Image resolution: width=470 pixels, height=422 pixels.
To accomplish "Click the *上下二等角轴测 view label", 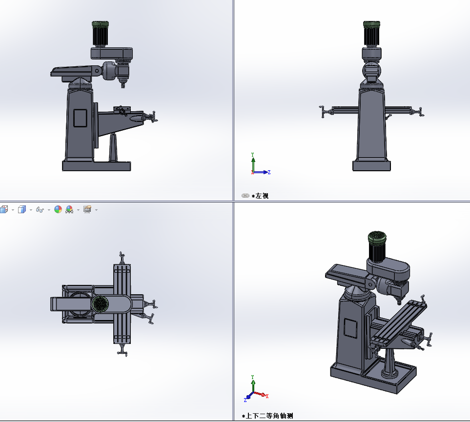I will coord(267,416).
